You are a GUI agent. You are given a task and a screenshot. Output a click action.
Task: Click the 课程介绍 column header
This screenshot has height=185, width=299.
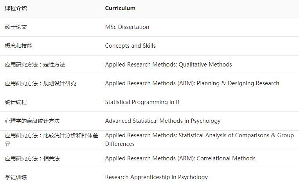(x=16, y=8)
